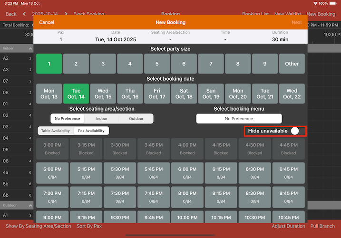Viewport: 341px width, 238px height.
Task: Select the 8:00 PM time slot
Action: tap(187, 197)
